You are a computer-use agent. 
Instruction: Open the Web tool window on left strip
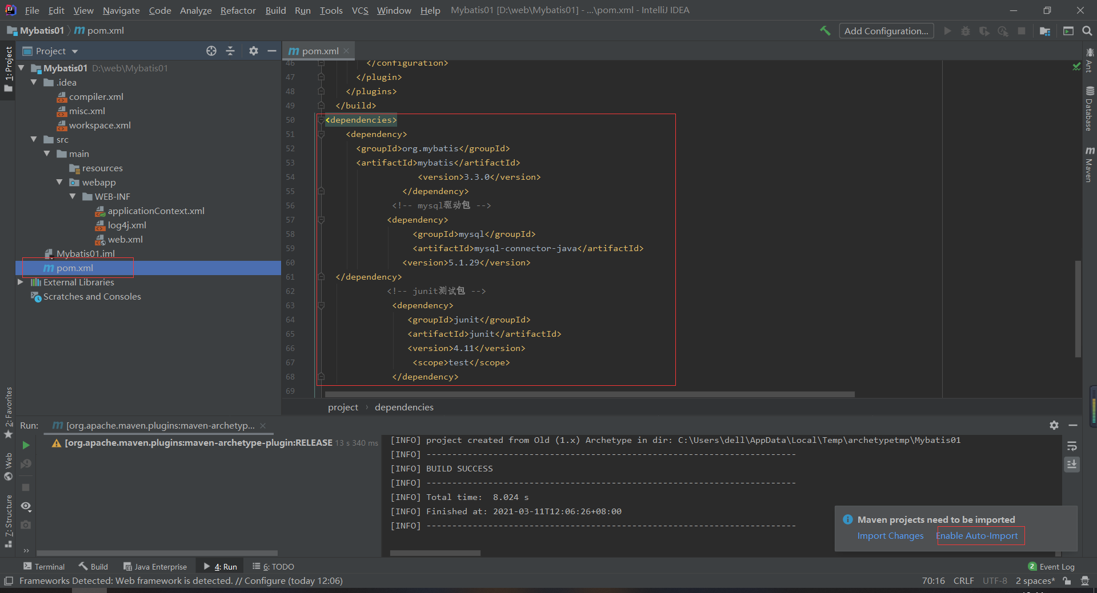9,466
